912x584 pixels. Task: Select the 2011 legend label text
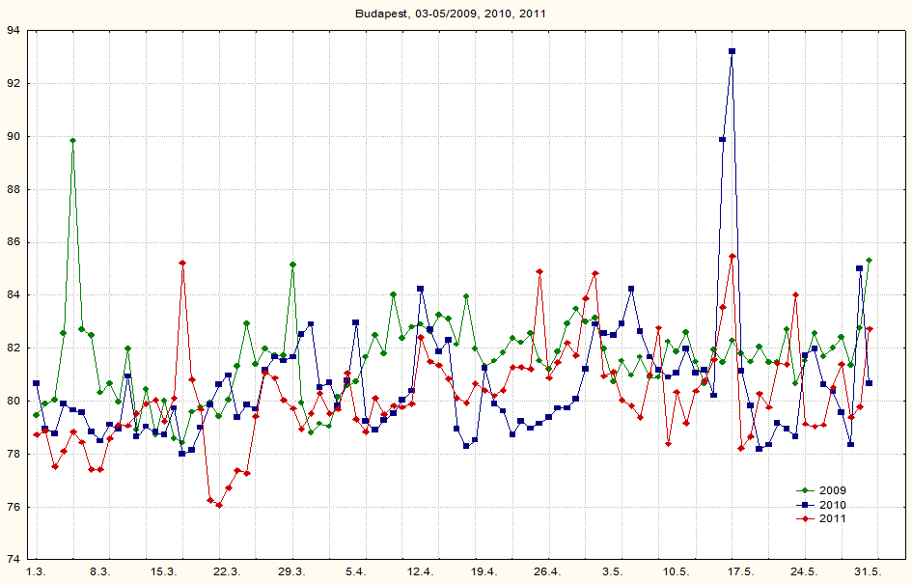coord(834,519)
